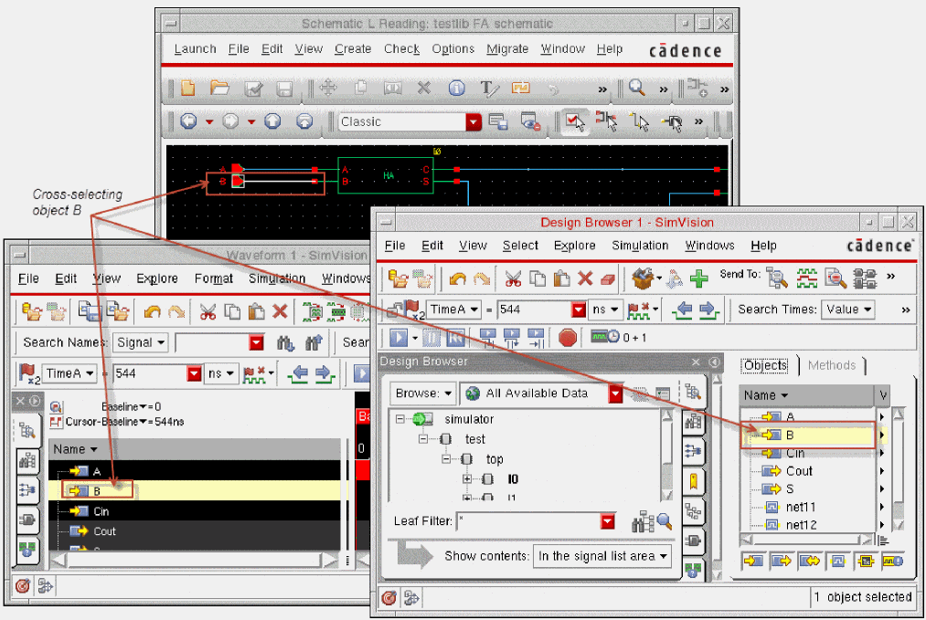Click the Paste icon in Design Browser toolbar

pos(561,278)
